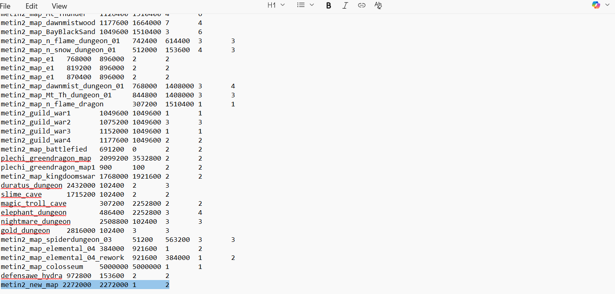The width and height of the screenshot is (615, 294).
Task: Click the metin2_map_spiderdungeon_03 text
Action: [x=56, y=239]
